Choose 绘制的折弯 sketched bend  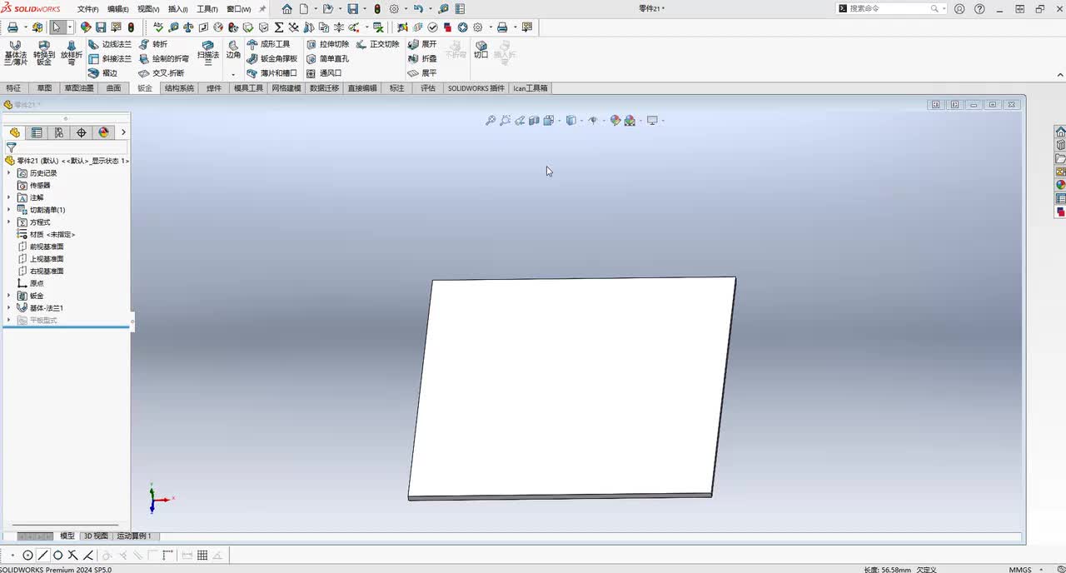tap(164, 59)
